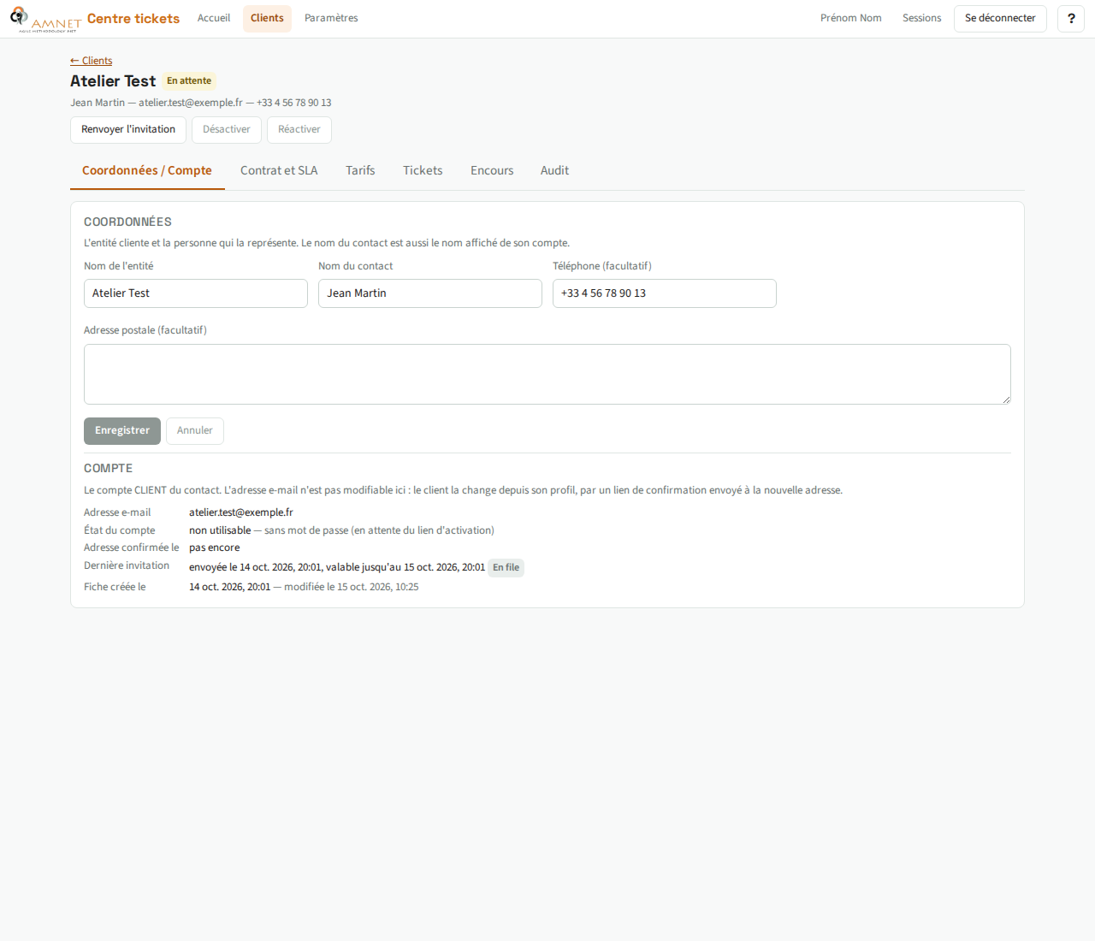The height and width of the screenshot is (941, 1095).
Task: Open the Clients navigation item
Action: coord(267,18)
